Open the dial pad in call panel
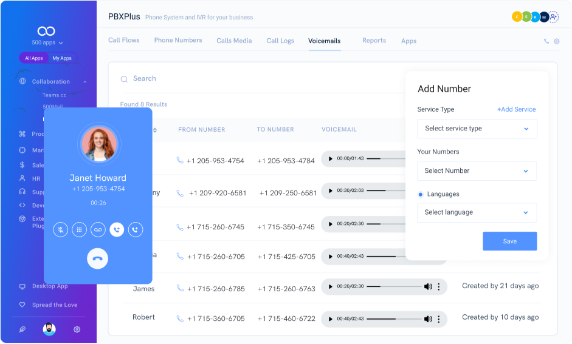 (79, 229)
